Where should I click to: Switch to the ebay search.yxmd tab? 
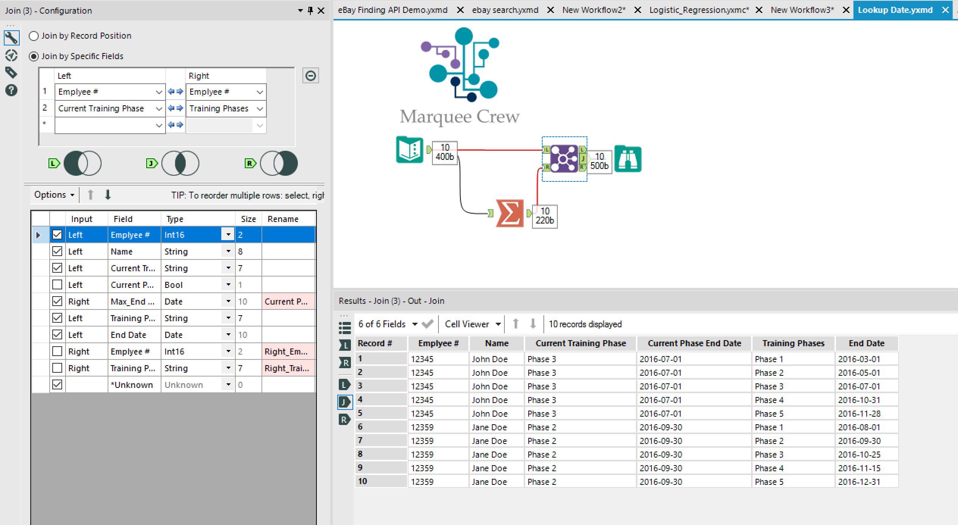pos(505,10)
